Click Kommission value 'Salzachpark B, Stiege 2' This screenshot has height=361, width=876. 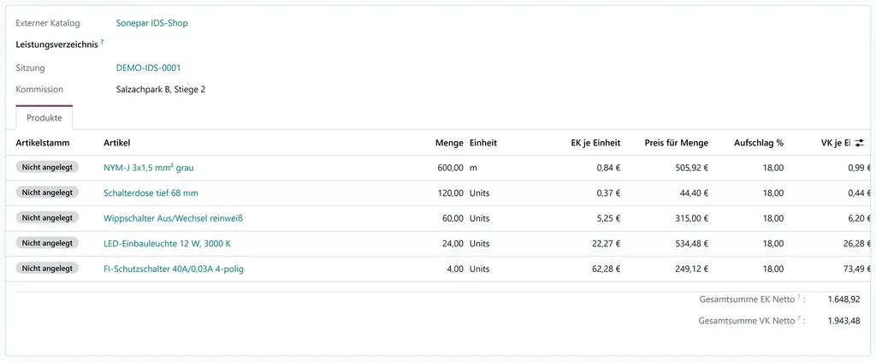tap(160, 90)
